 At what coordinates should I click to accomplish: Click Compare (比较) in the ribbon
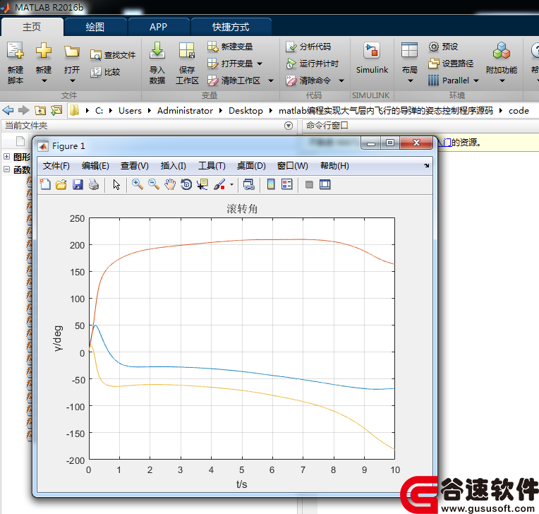click(x=105, y=72)
